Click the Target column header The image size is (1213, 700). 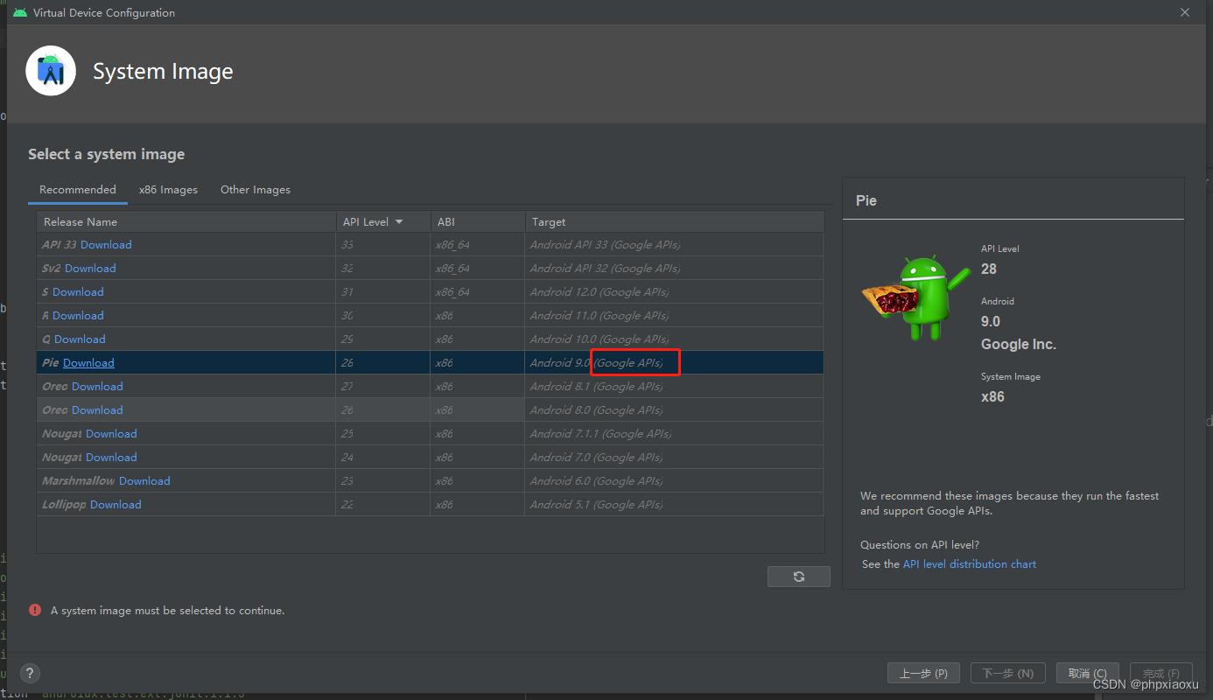675,222
